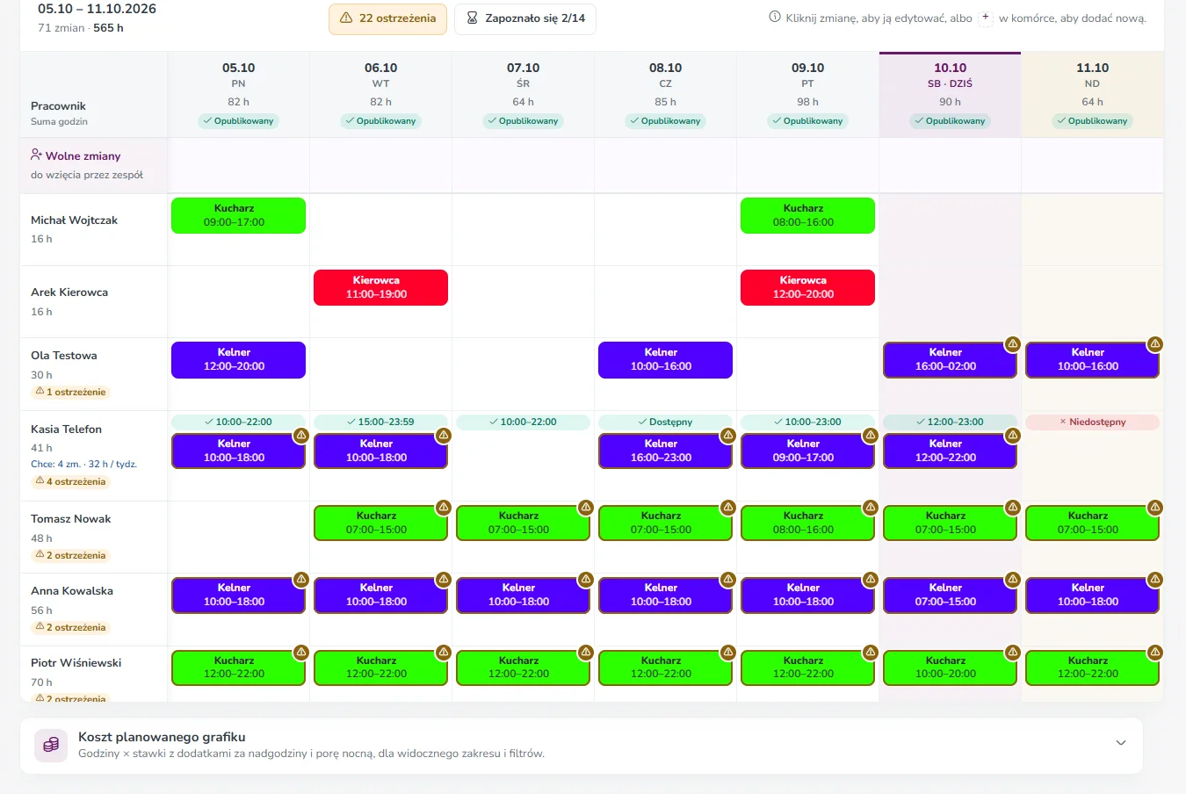Open the 22 ostrzeżenia warnings button
The width and height of the screenshot is (1186, 794).
coord(387,18)
